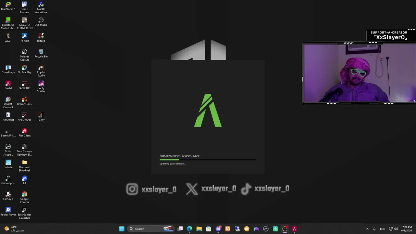Screen dimensions: 416x234
Task: Open the volume control in the tray
Action: (x=396, y=229)
